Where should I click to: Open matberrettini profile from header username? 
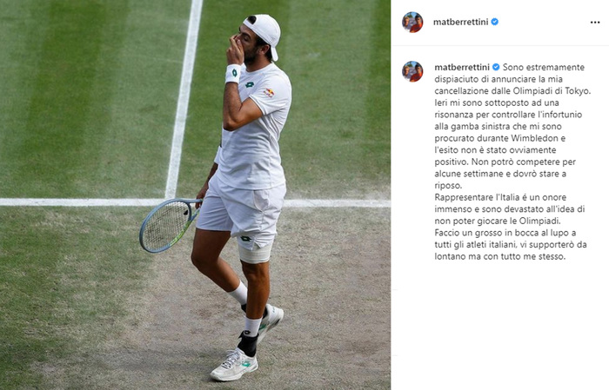[460, 22]
